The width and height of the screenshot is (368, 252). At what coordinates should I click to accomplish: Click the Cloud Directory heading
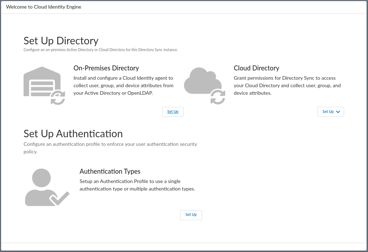(x=256, y=68)
